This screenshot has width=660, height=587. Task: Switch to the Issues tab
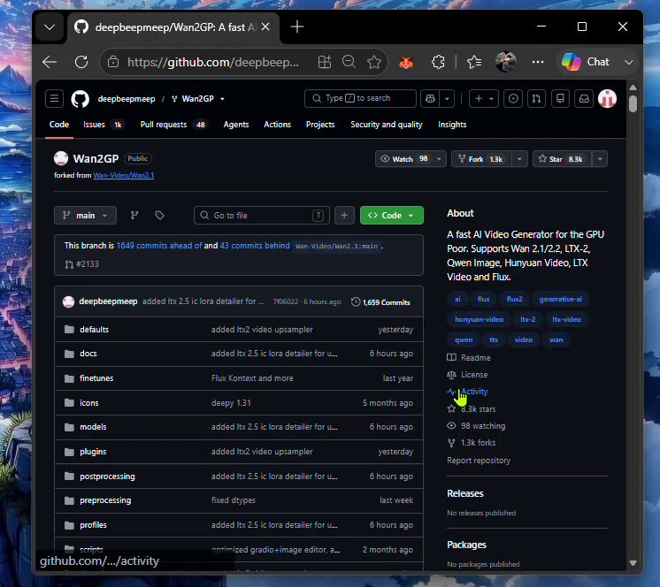pos(103,125)
